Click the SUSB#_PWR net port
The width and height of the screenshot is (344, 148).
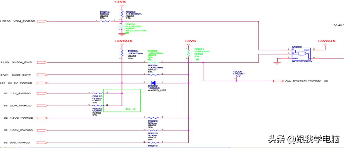click(x=42, y=62)
